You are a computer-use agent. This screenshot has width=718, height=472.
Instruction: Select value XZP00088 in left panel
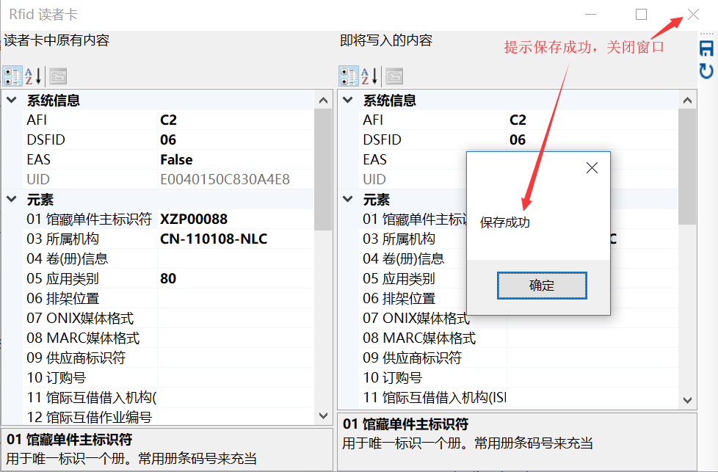(194, 219)
